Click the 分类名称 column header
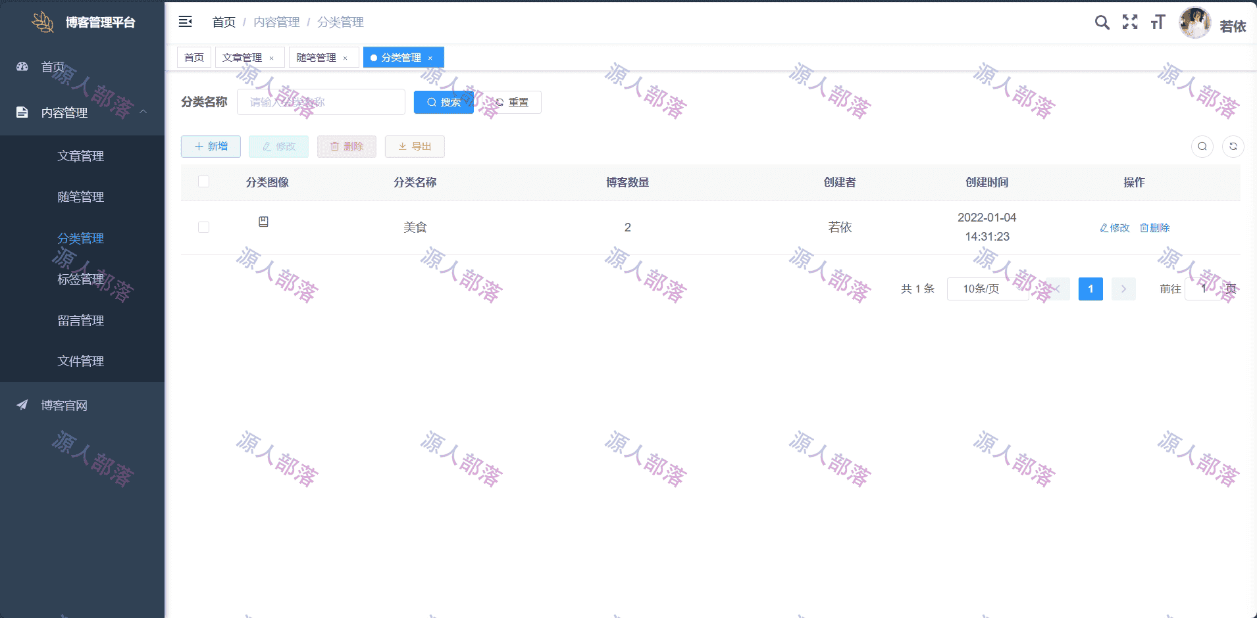Viewport: 1257px width, 618px height. click(415, 182)
